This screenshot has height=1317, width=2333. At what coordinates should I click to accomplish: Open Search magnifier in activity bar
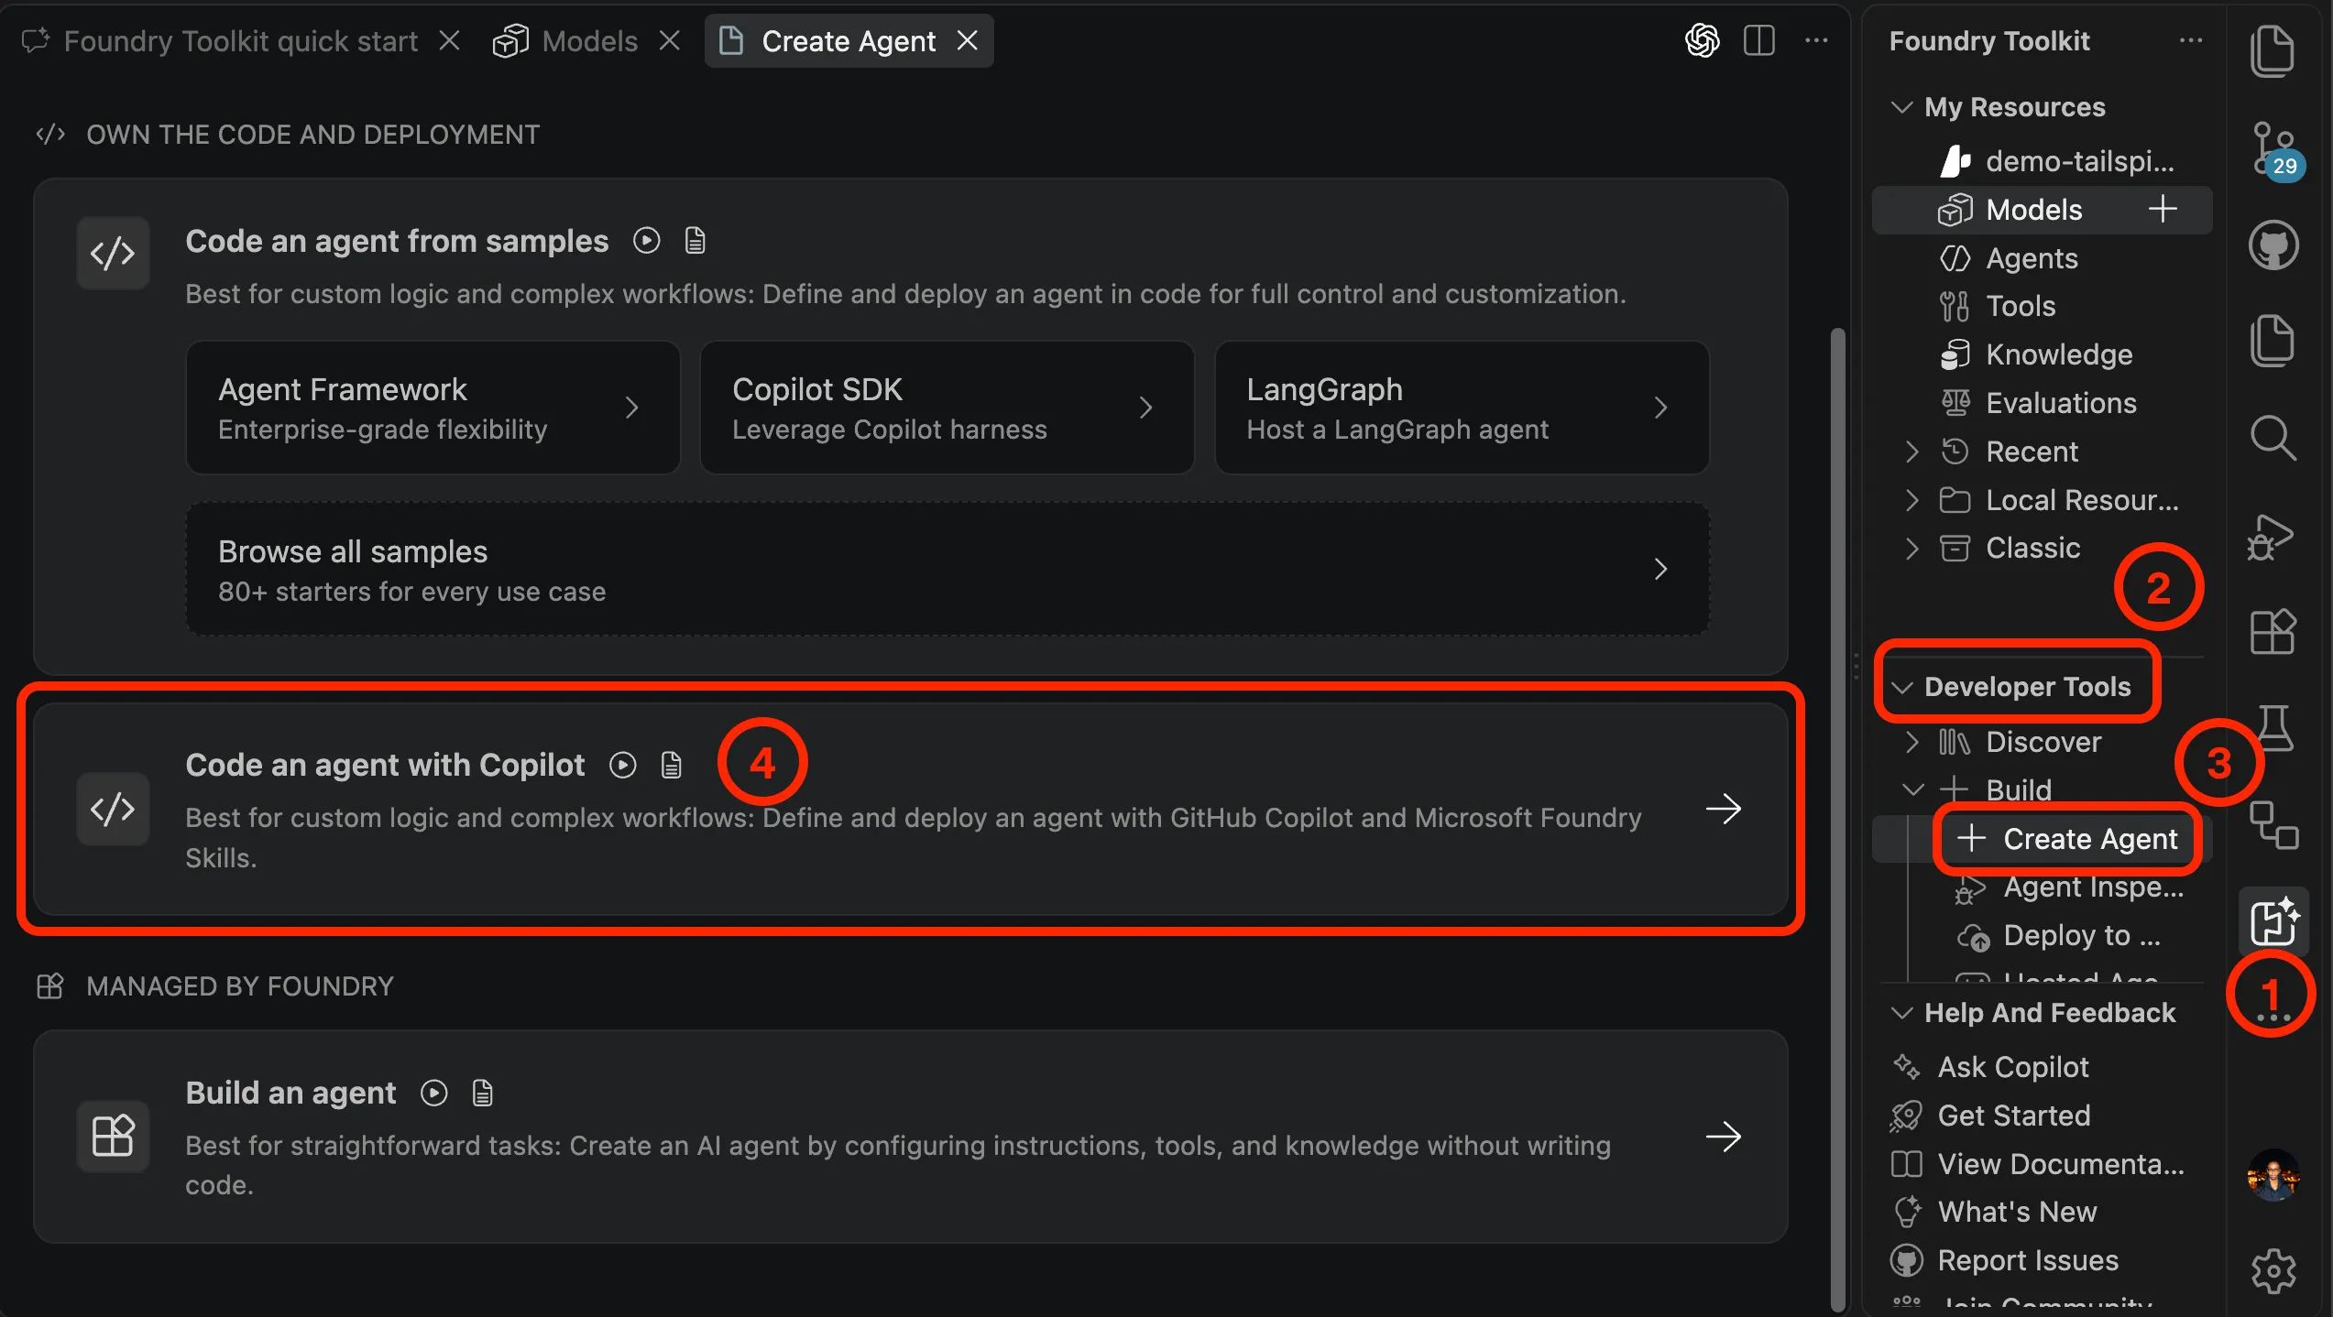coord(2273,437)
